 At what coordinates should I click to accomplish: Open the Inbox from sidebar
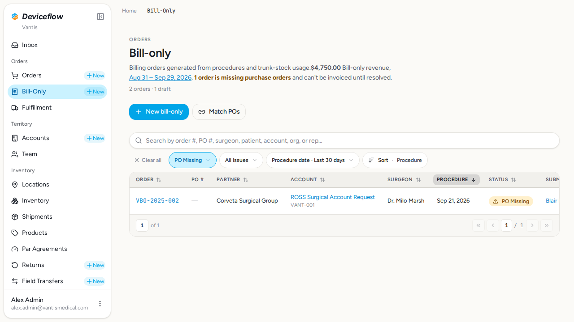pos(57,45)
